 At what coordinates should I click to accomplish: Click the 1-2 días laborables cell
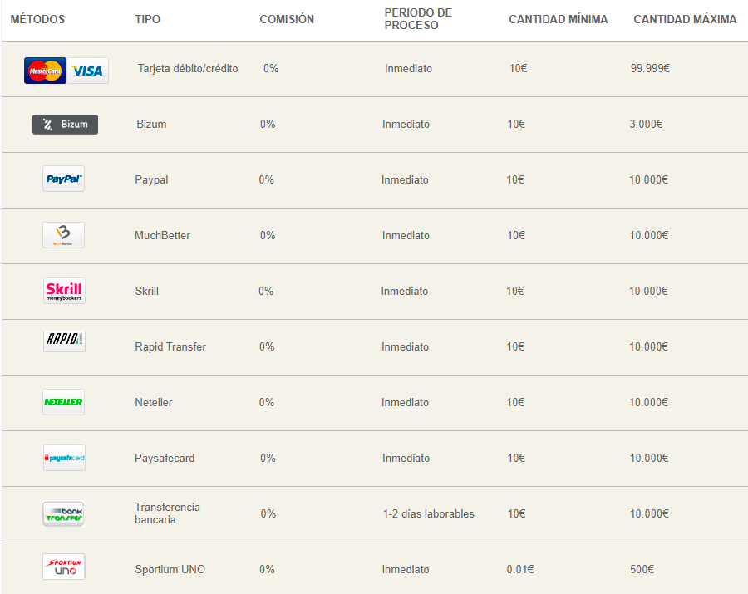428,513
